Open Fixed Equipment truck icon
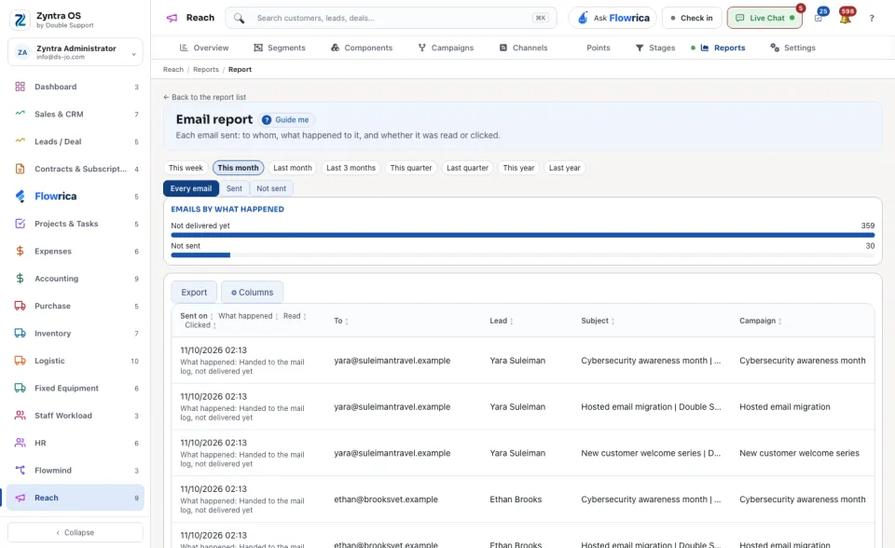The height and width of the screenshot is (548, 895). pyautogui.click(x=20, y=388)
